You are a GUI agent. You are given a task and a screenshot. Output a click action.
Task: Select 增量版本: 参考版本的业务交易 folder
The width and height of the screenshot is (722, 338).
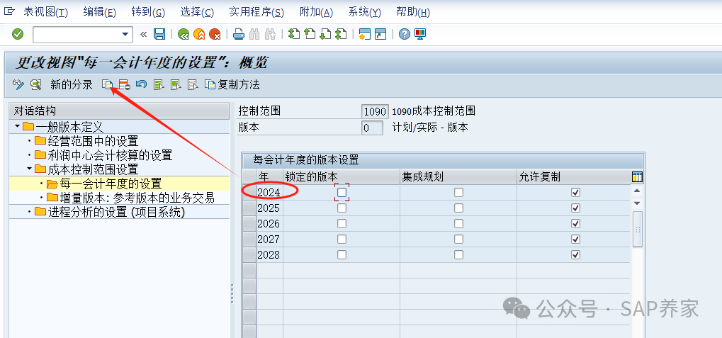coord(131,198)
